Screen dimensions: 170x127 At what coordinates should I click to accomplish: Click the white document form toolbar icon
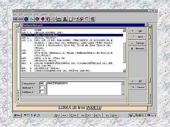tap(70, 19)
